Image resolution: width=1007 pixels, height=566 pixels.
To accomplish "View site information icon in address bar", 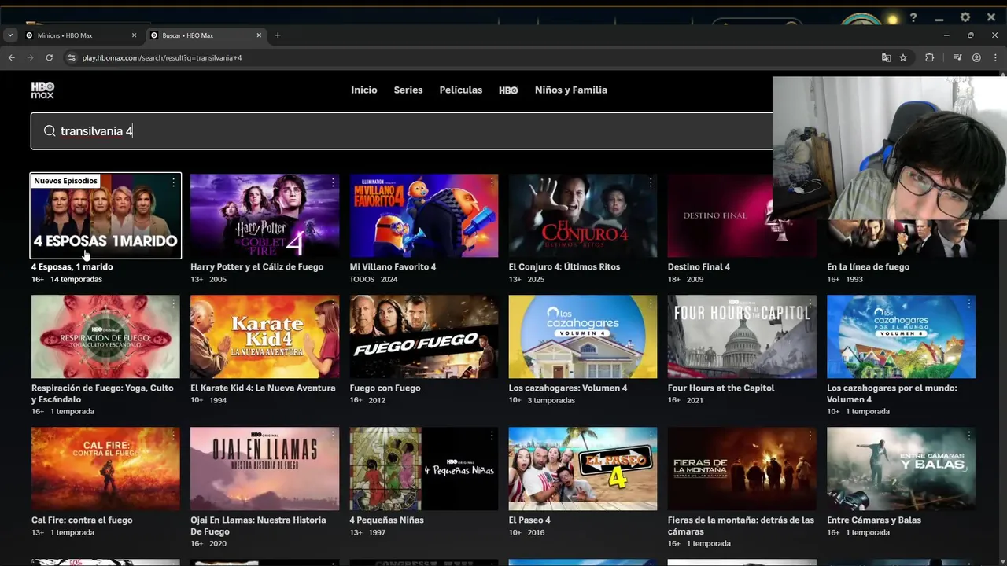I will click(x=72, y=57).
